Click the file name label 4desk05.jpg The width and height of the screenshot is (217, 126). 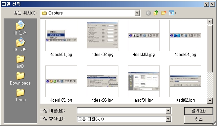click(x=61, y=100)
